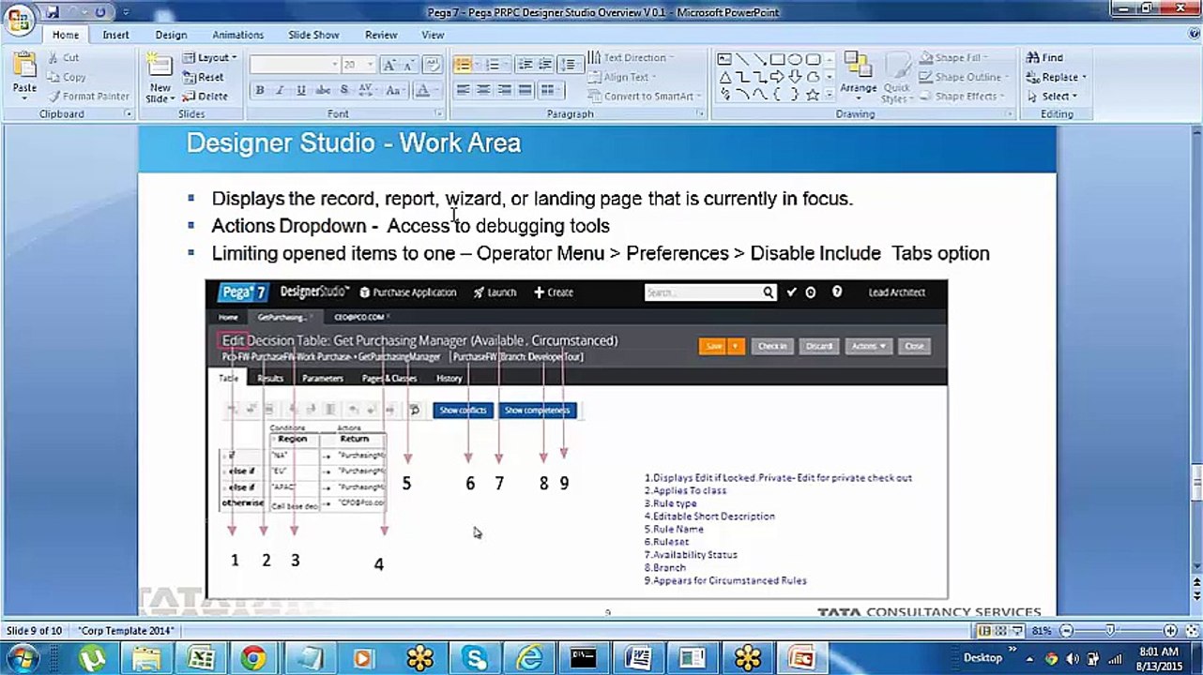Screen dimensions: 1203x675
Task: Open Excel from the taskbar
Action: 202,658
